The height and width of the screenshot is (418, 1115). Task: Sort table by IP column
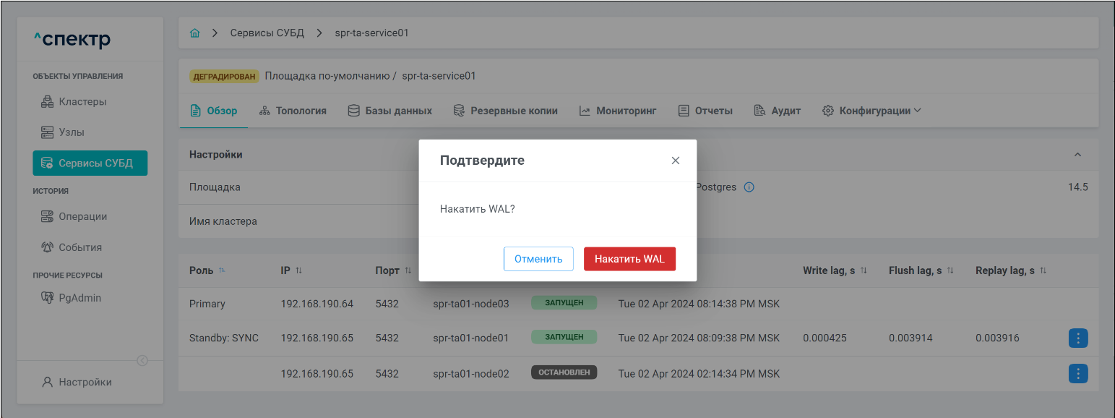tap(298, 270)
